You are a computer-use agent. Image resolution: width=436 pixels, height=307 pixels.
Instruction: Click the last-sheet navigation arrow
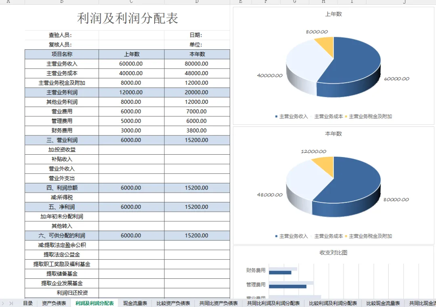point(11,303)
